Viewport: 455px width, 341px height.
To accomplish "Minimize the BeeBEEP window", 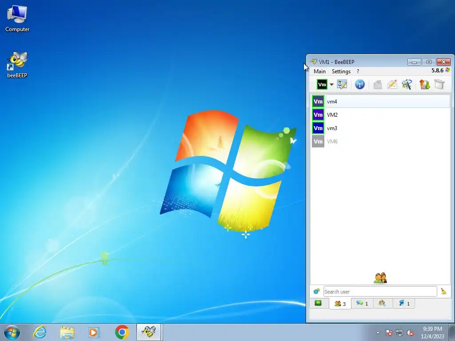I will tap(414, 62).
